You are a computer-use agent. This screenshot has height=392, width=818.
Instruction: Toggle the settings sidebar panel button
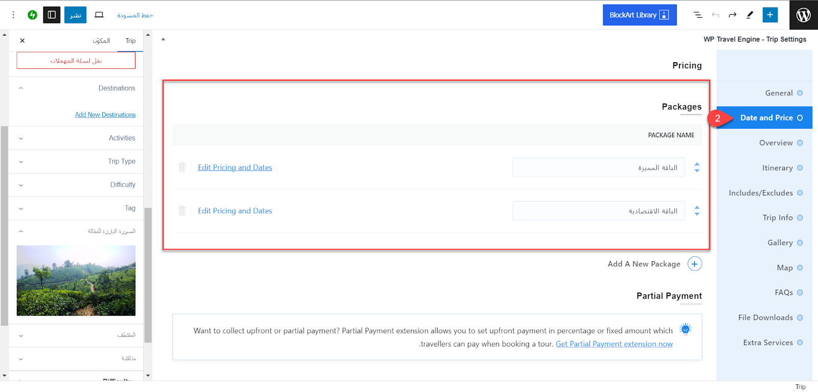pos(52,15)
